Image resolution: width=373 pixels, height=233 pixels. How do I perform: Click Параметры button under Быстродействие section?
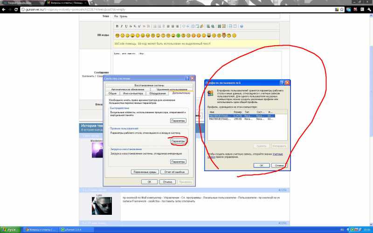tap(178, 121)
